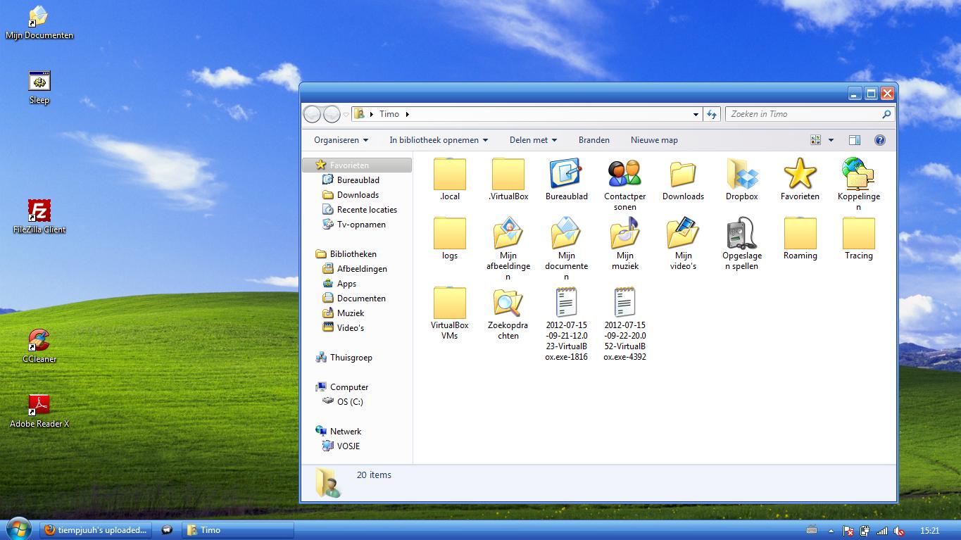Viewport: 961px width, 540px height.
Task: Click the Adobe Reader X desktop shortcut
Action: point(39,410)
